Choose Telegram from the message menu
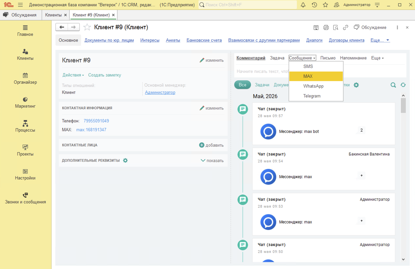Viewport: 415px width, 269px height. tap(316, 96)
